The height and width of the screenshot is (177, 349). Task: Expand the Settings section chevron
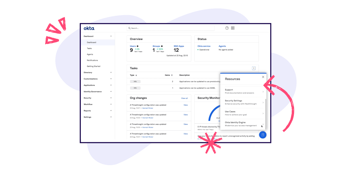111,117
